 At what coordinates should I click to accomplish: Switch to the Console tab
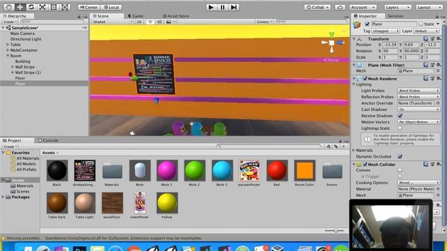[x=48, y=141]
